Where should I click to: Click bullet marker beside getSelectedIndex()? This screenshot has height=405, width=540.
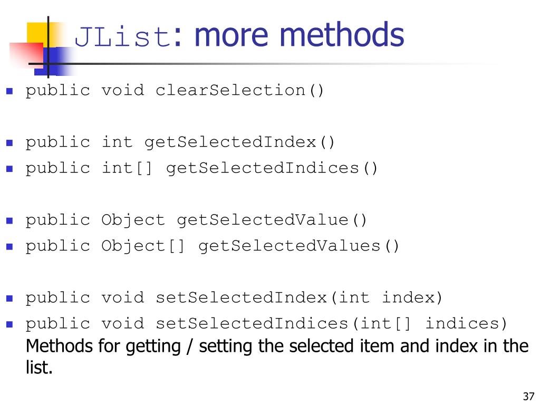coord(9,142)
